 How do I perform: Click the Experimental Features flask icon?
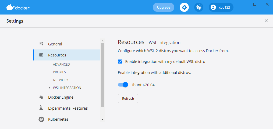(x=41, y=108)
